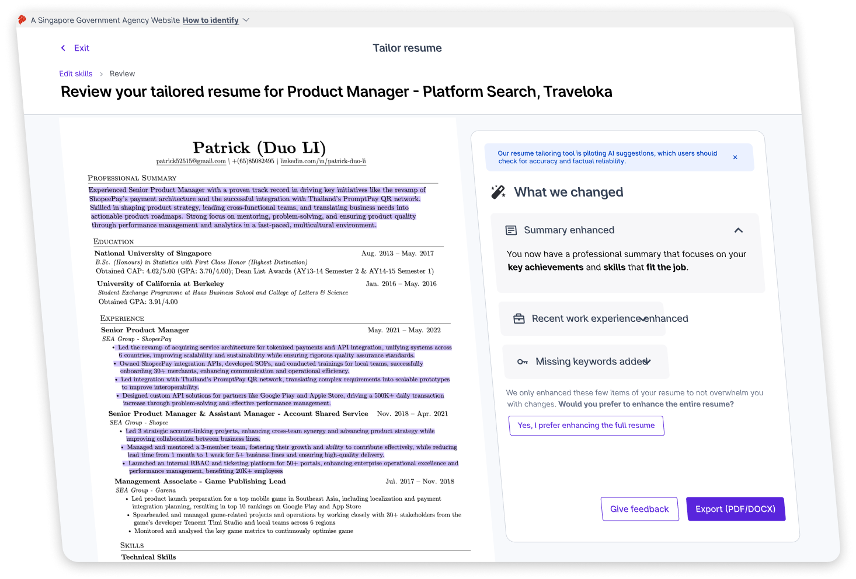Click the Summary enhanced document icon

pos(511,230)
